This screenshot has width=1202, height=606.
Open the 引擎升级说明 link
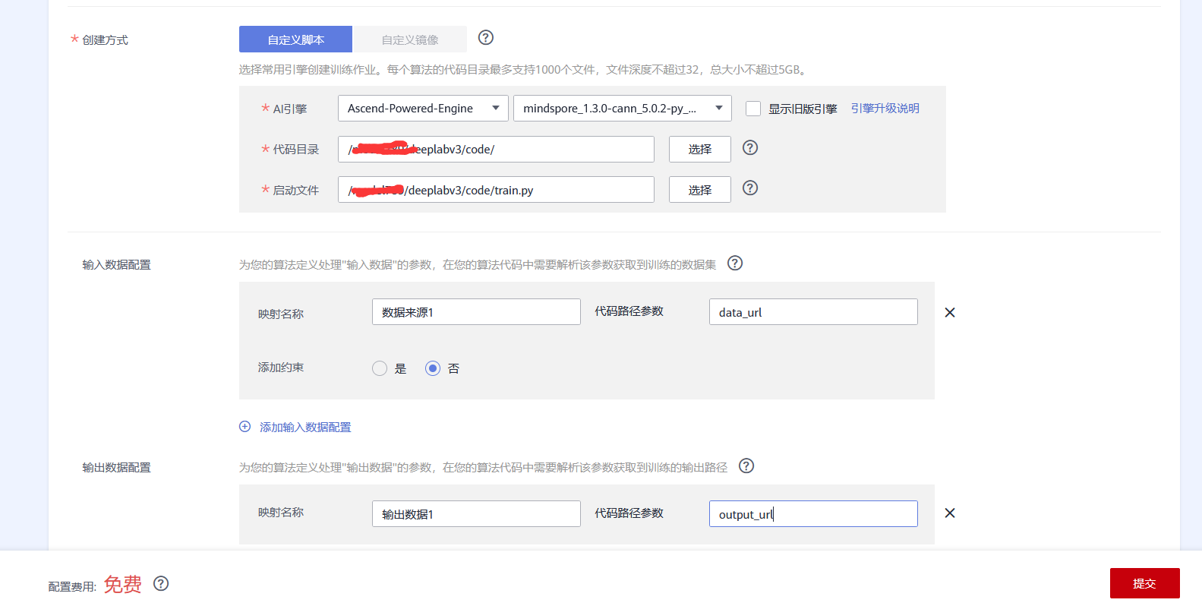pyautogui.click(x=885, y=108)
